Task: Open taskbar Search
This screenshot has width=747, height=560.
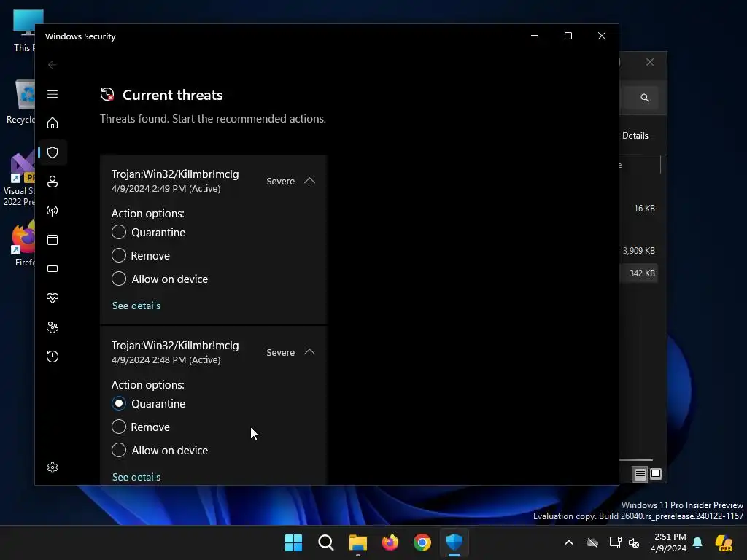Action: point(326,542)
